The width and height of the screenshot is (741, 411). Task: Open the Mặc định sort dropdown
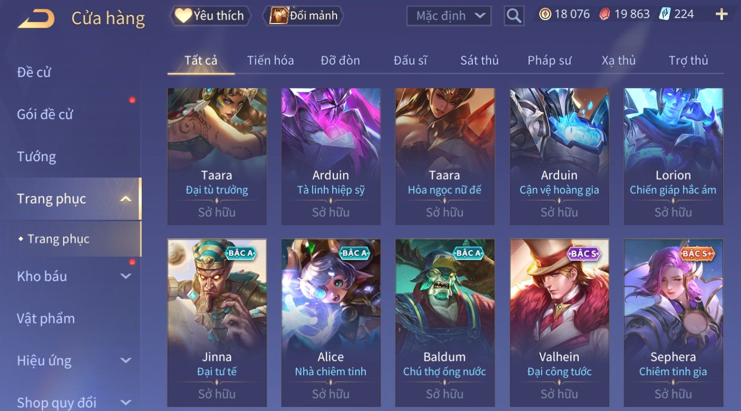coord(449,16)
